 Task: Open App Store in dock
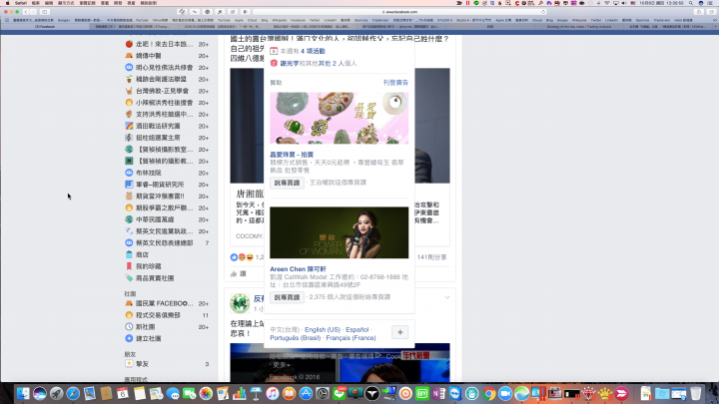point(306,393)
